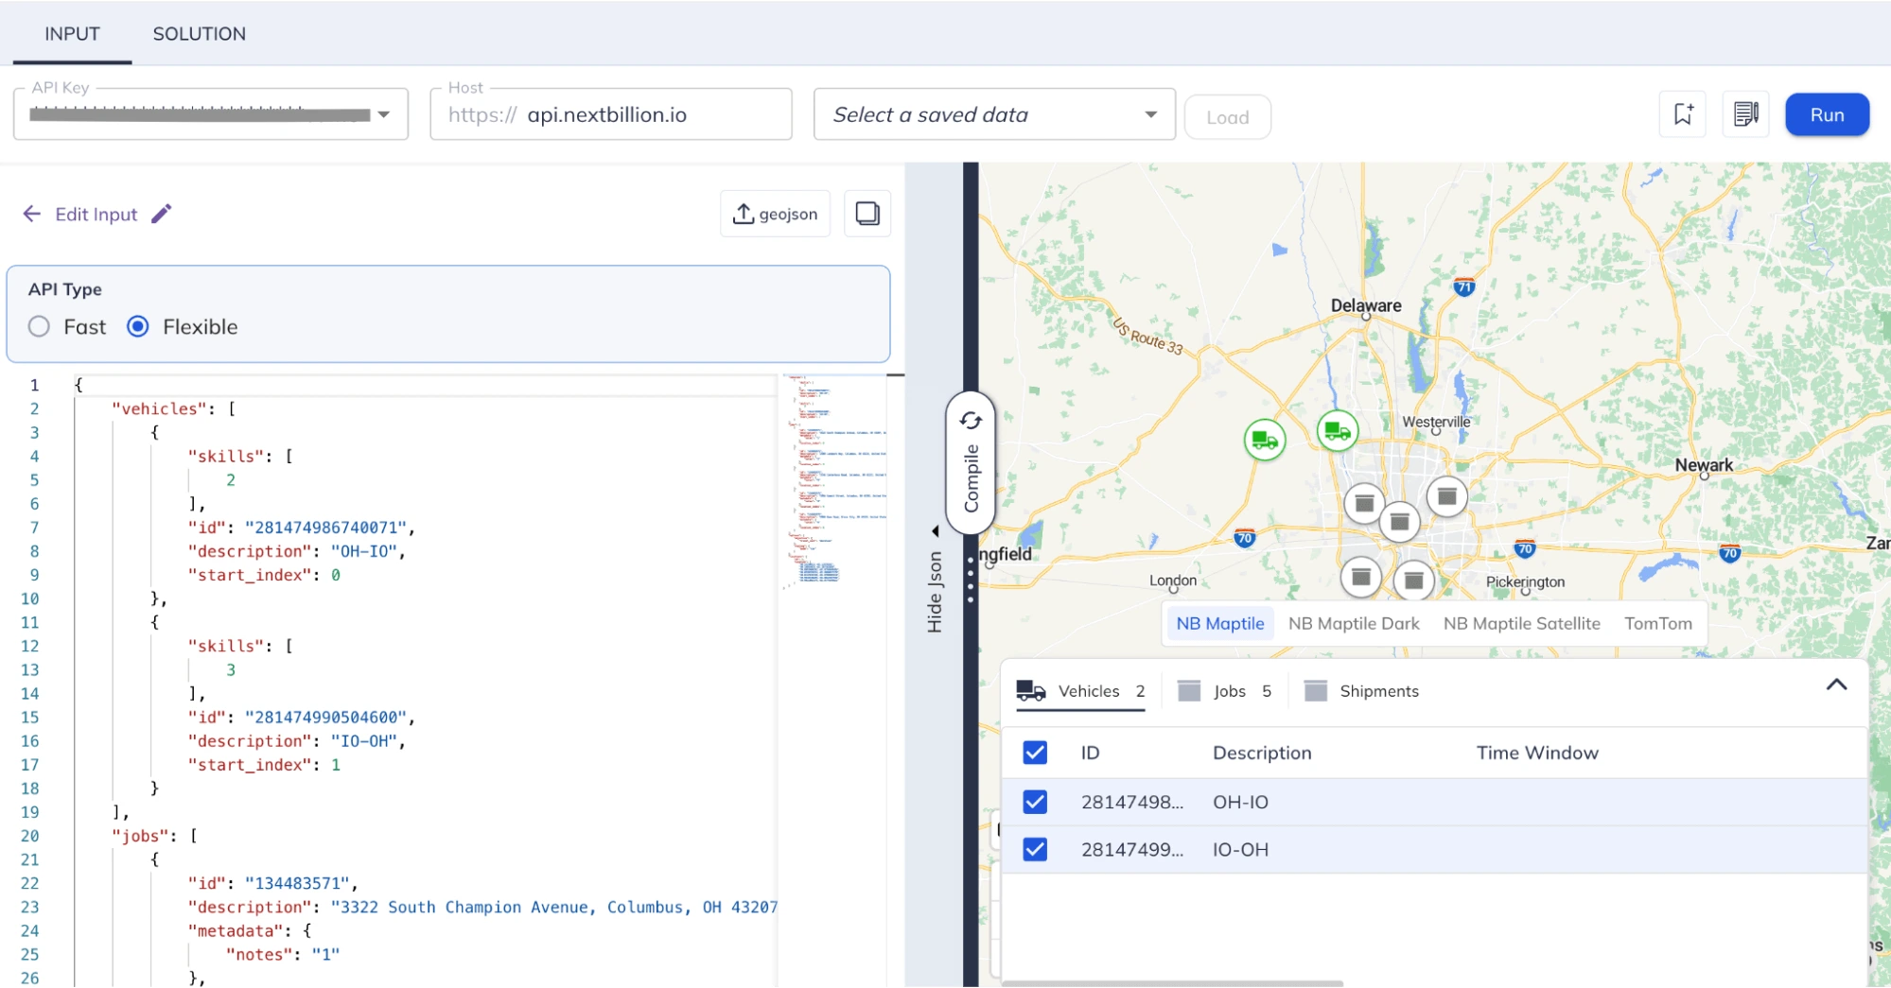Screen dimensions: 1891x988
Task: Toggle the select-all vehicles checkbox
Action: tap(1035, 753)
